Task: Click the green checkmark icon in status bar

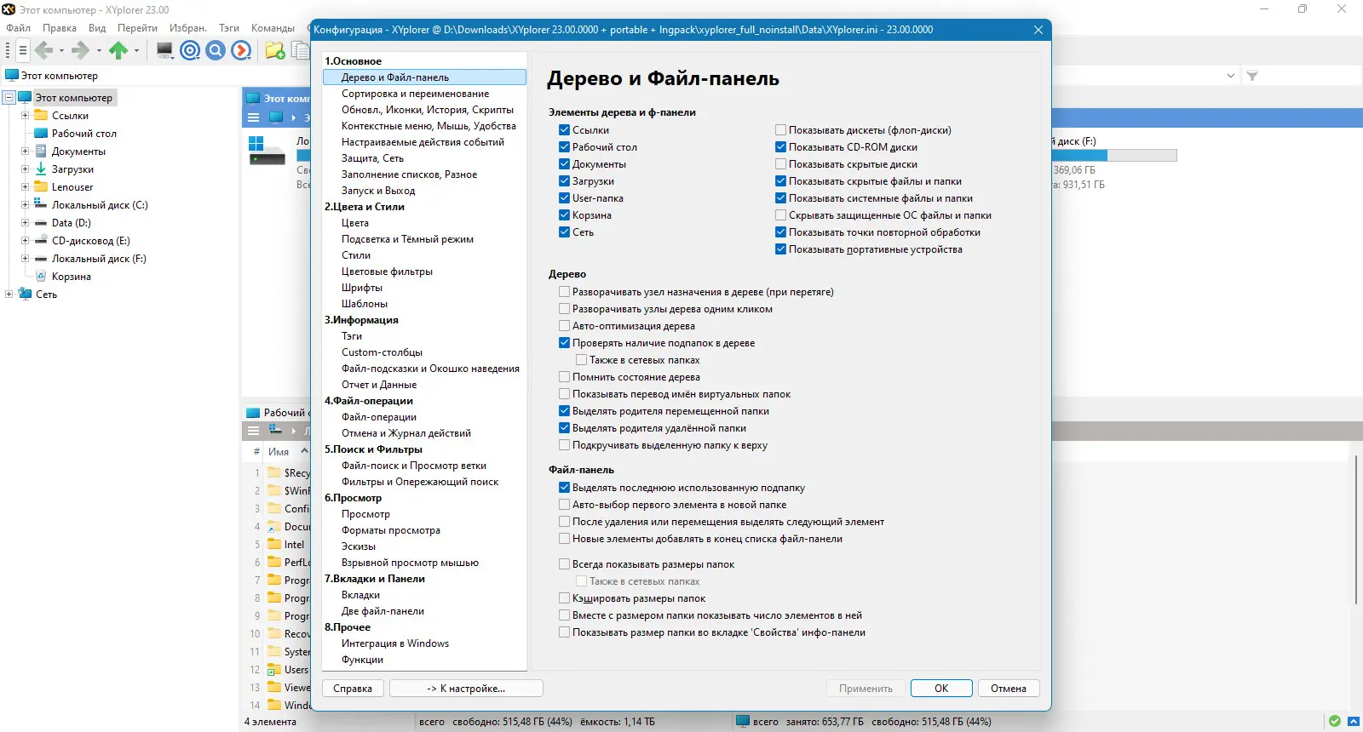Action: 1335,721
